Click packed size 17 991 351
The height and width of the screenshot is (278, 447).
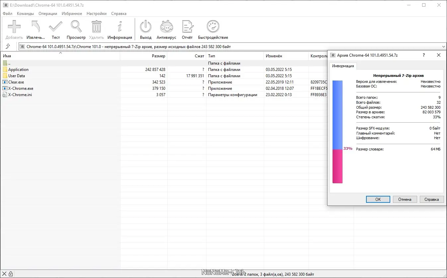(x=195, y=76)
